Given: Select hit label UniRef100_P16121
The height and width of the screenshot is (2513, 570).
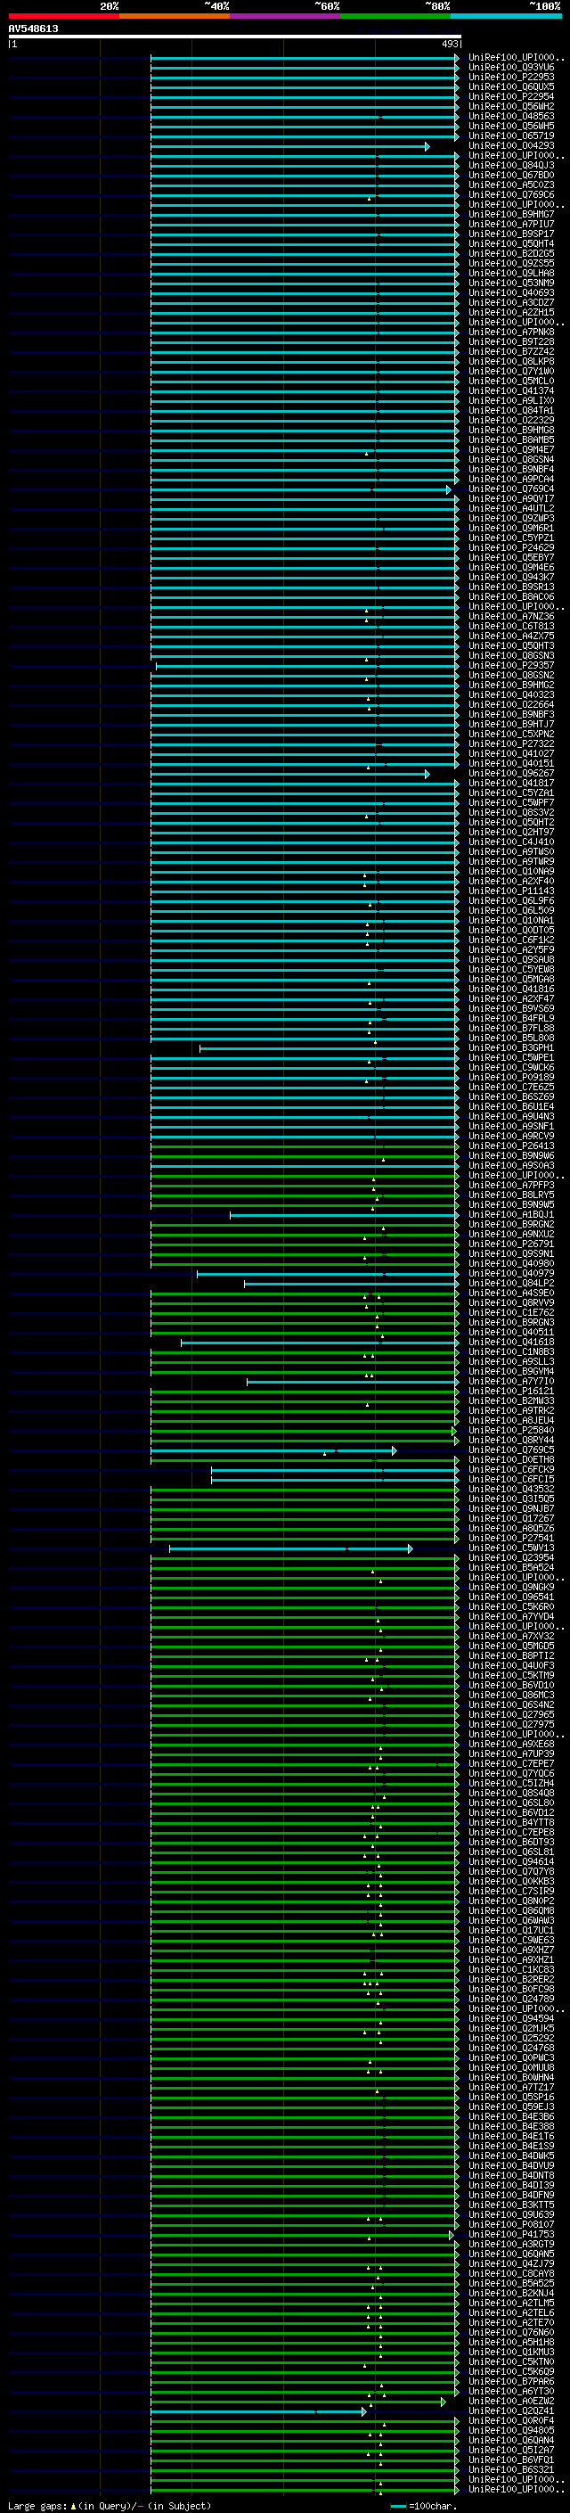Looking at the screenshot, I should tap(511, 1392).
